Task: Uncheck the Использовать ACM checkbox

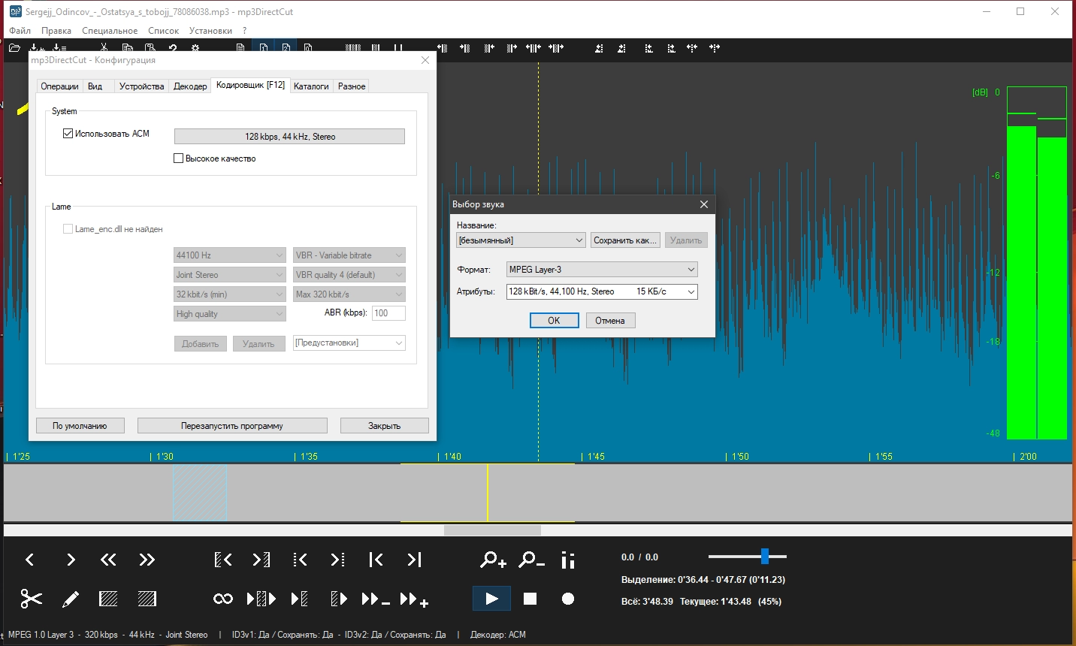Action: pos(68,134)
